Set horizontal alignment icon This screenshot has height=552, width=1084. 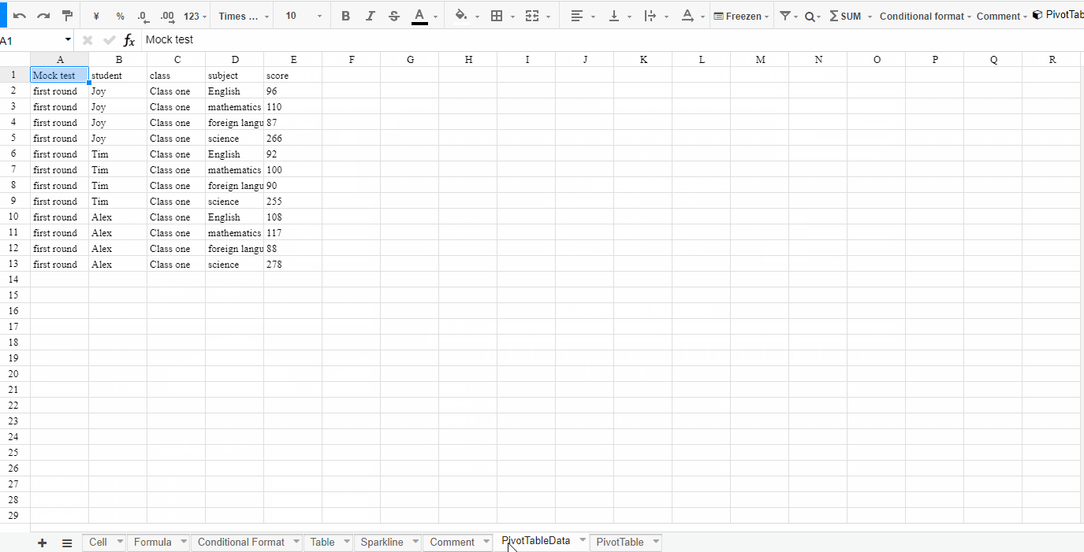[577, 16]
